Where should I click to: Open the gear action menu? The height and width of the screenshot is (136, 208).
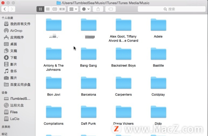tap(85, 9)
